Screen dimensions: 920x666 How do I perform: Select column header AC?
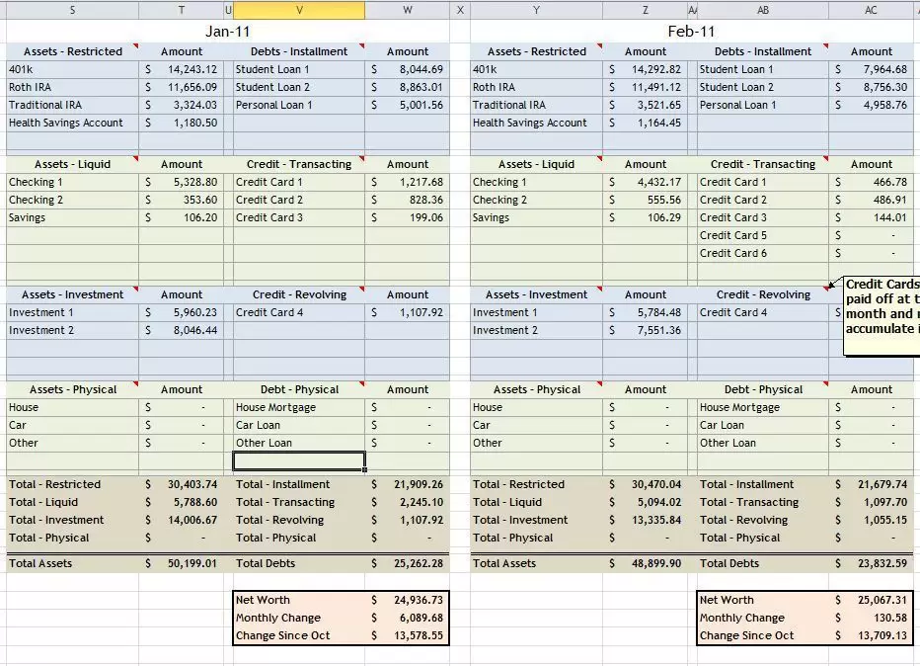[x=871, y=10]
